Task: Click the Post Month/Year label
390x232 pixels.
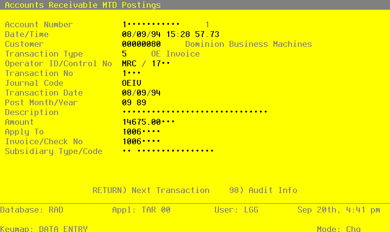Action: point(41,102)
